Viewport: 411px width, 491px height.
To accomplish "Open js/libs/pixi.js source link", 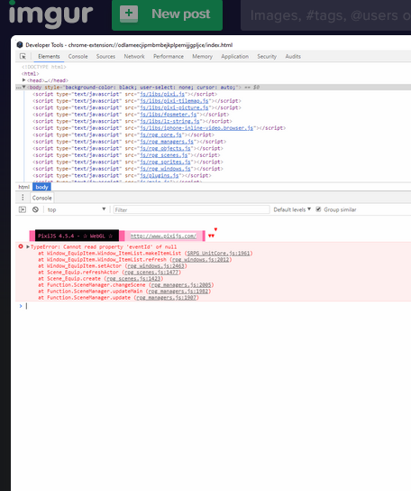I will point(162,94).
